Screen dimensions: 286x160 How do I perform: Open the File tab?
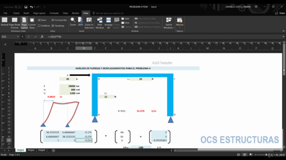[x=5, y=13]
